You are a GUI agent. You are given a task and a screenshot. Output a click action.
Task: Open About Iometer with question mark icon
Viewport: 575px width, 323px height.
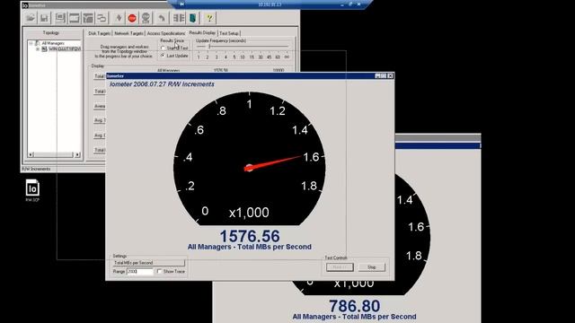(209, 18)
